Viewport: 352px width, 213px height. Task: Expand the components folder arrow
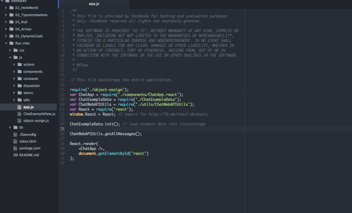click(x=14, y=72)
